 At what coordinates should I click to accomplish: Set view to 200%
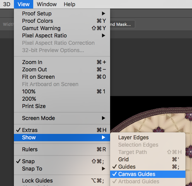pos(62,99)
